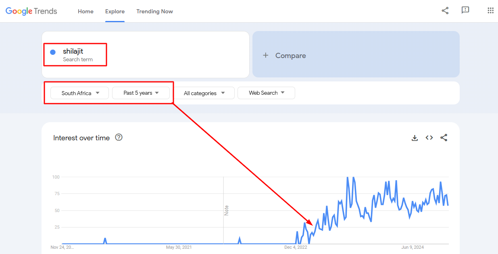Share the Interest over time chart
Image resolution: width=498 pixels, height=254 pixels.
pyautogui.click(x=444, y=138)
